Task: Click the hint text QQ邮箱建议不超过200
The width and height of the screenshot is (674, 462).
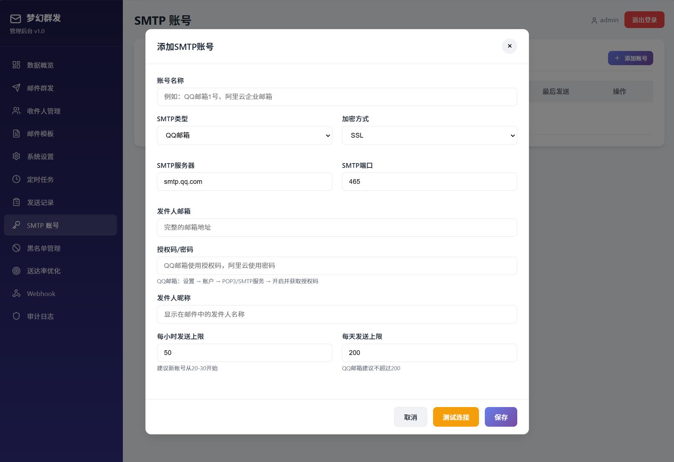Action: [371, 368]
